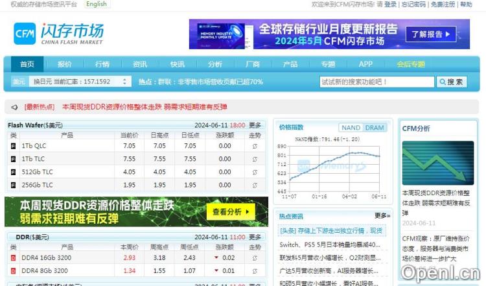Screen dimensions: 486x286
Task: Open the Switch, PS5 Japan sales news
Action: coord(330,244)
